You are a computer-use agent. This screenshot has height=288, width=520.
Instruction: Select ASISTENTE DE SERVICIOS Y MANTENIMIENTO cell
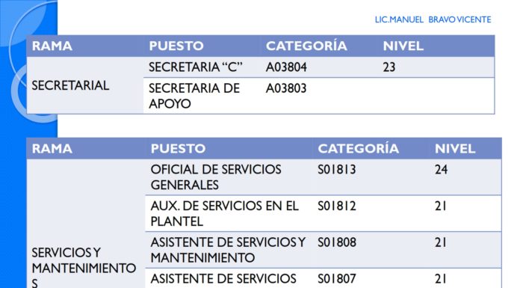pyautogui.click(x=228, y=250)
